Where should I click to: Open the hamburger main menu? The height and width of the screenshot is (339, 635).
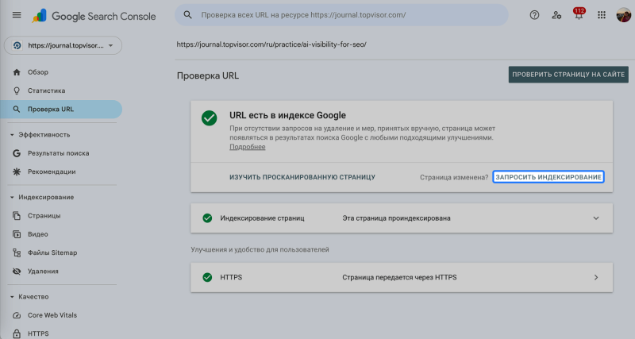[17, 15]
